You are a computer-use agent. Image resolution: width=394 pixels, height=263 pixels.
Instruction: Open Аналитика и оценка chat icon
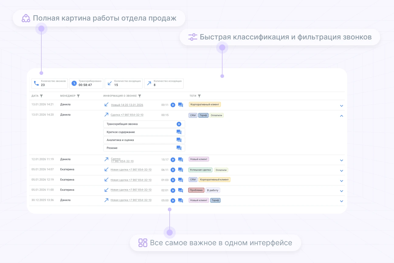tap(179, 140)
